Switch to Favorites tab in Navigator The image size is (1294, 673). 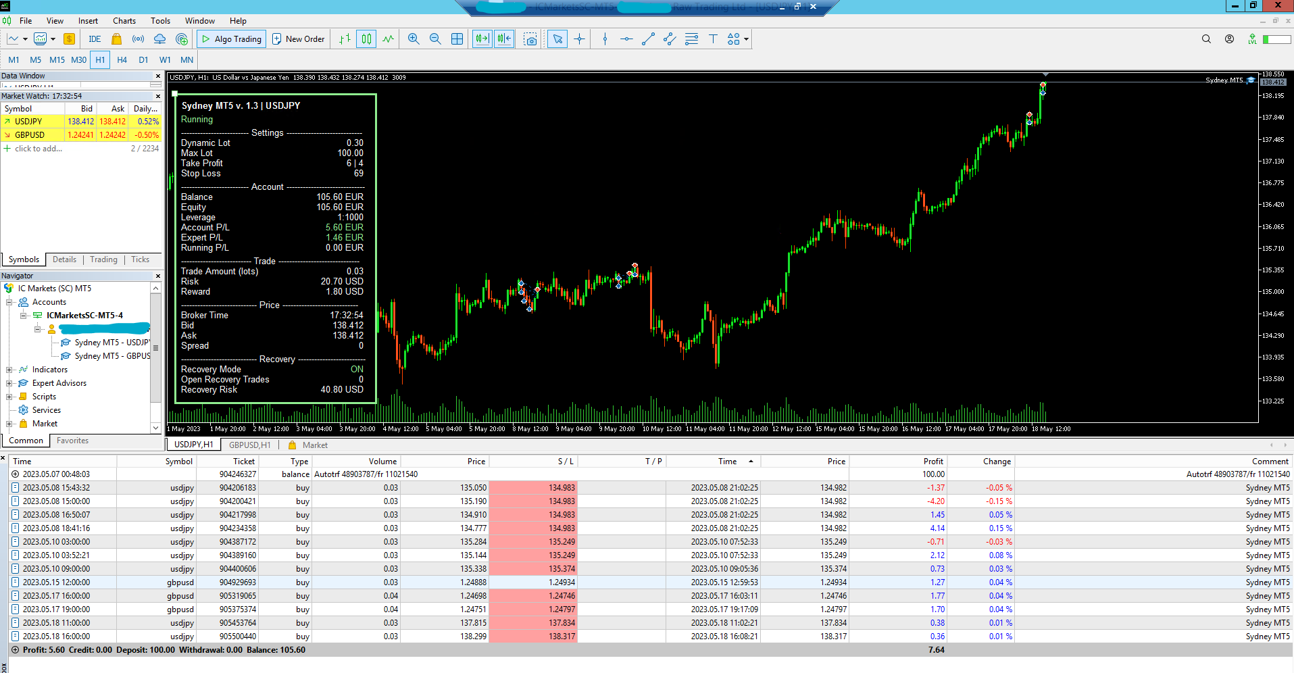pos(72,441)
